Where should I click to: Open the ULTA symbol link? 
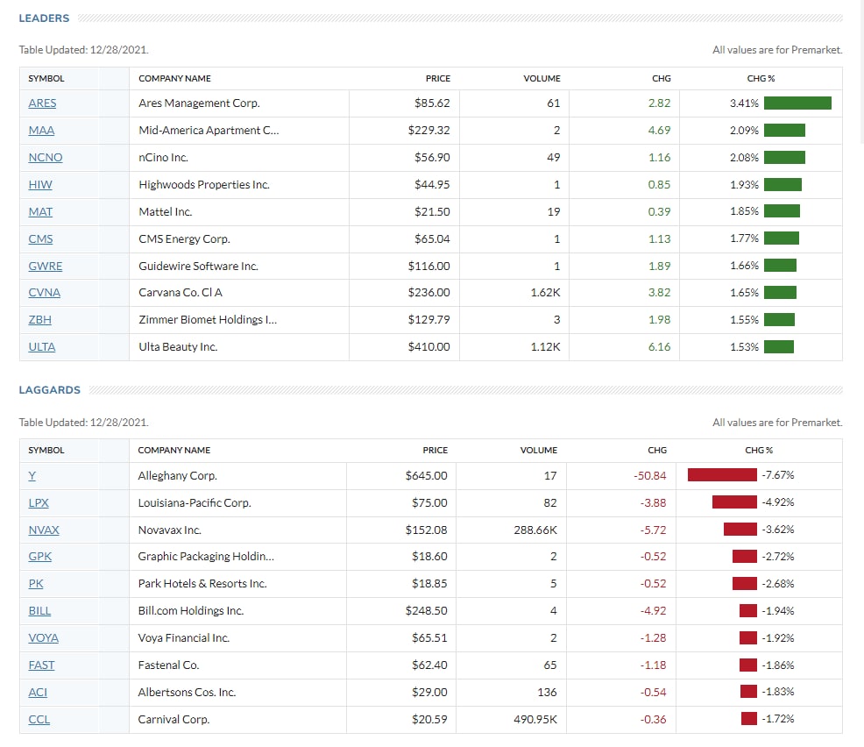(42, 347)
